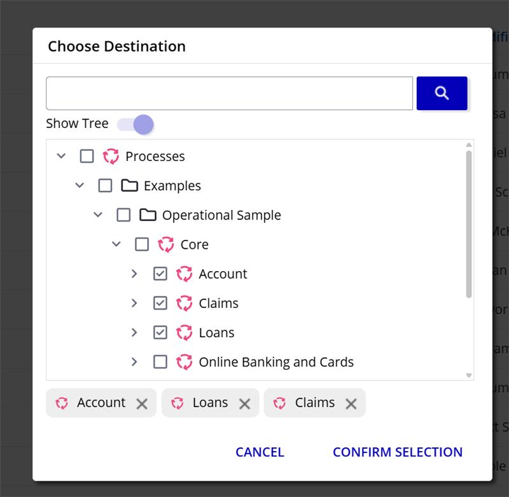Remove the Account chip with X
Viewport: 509px width, 497px height.
point(142,403)
